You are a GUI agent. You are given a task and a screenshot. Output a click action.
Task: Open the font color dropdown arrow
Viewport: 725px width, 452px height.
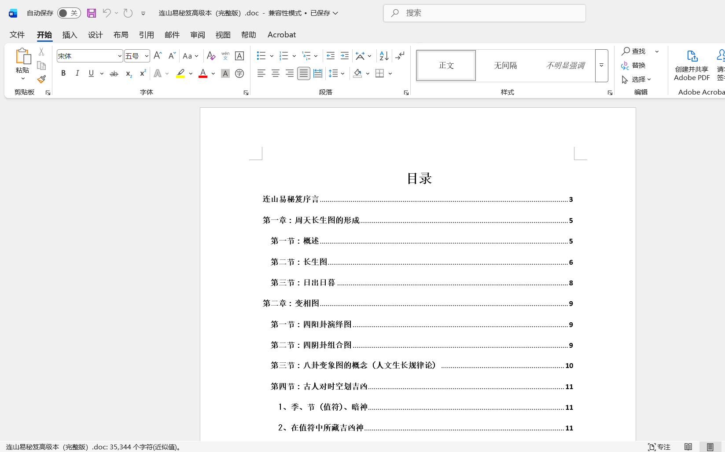213,73
